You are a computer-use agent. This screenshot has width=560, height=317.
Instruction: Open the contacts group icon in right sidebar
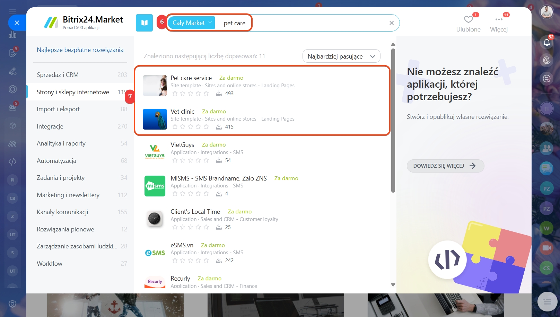(x=546, y=148)
